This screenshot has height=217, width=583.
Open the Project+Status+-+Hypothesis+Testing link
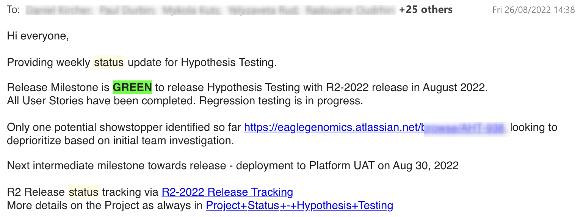(299, 206)
